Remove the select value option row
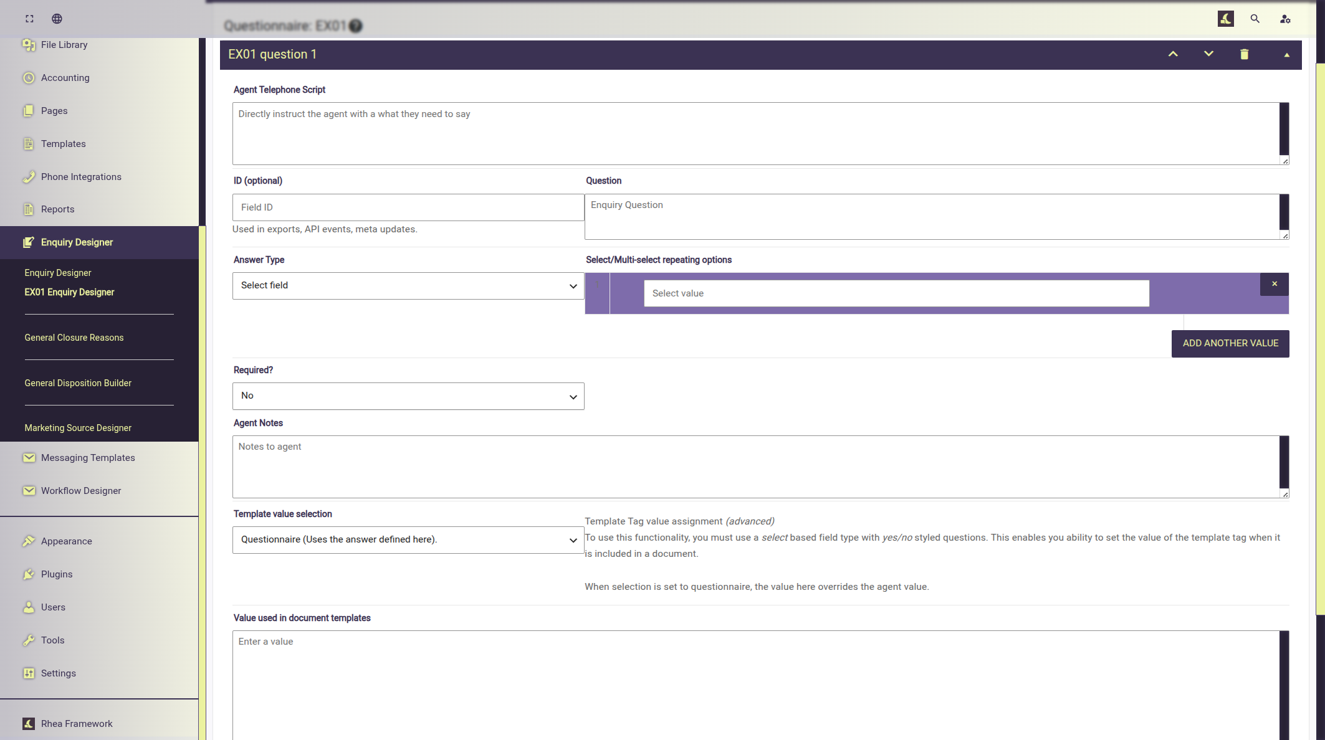This screenshot has width=1325, height=740. tap(1275, 284)
